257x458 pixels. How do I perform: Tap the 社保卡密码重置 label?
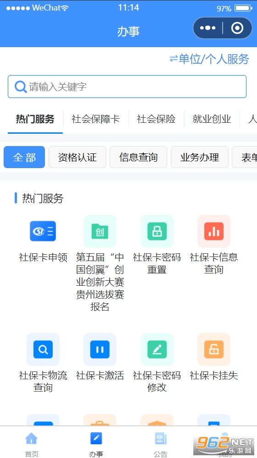tap(157, 263)
